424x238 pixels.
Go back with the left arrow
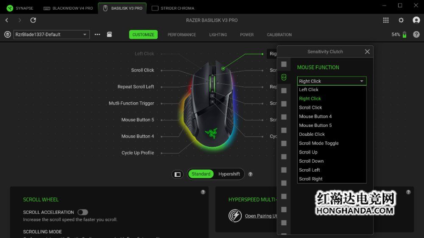pos(7,20)
